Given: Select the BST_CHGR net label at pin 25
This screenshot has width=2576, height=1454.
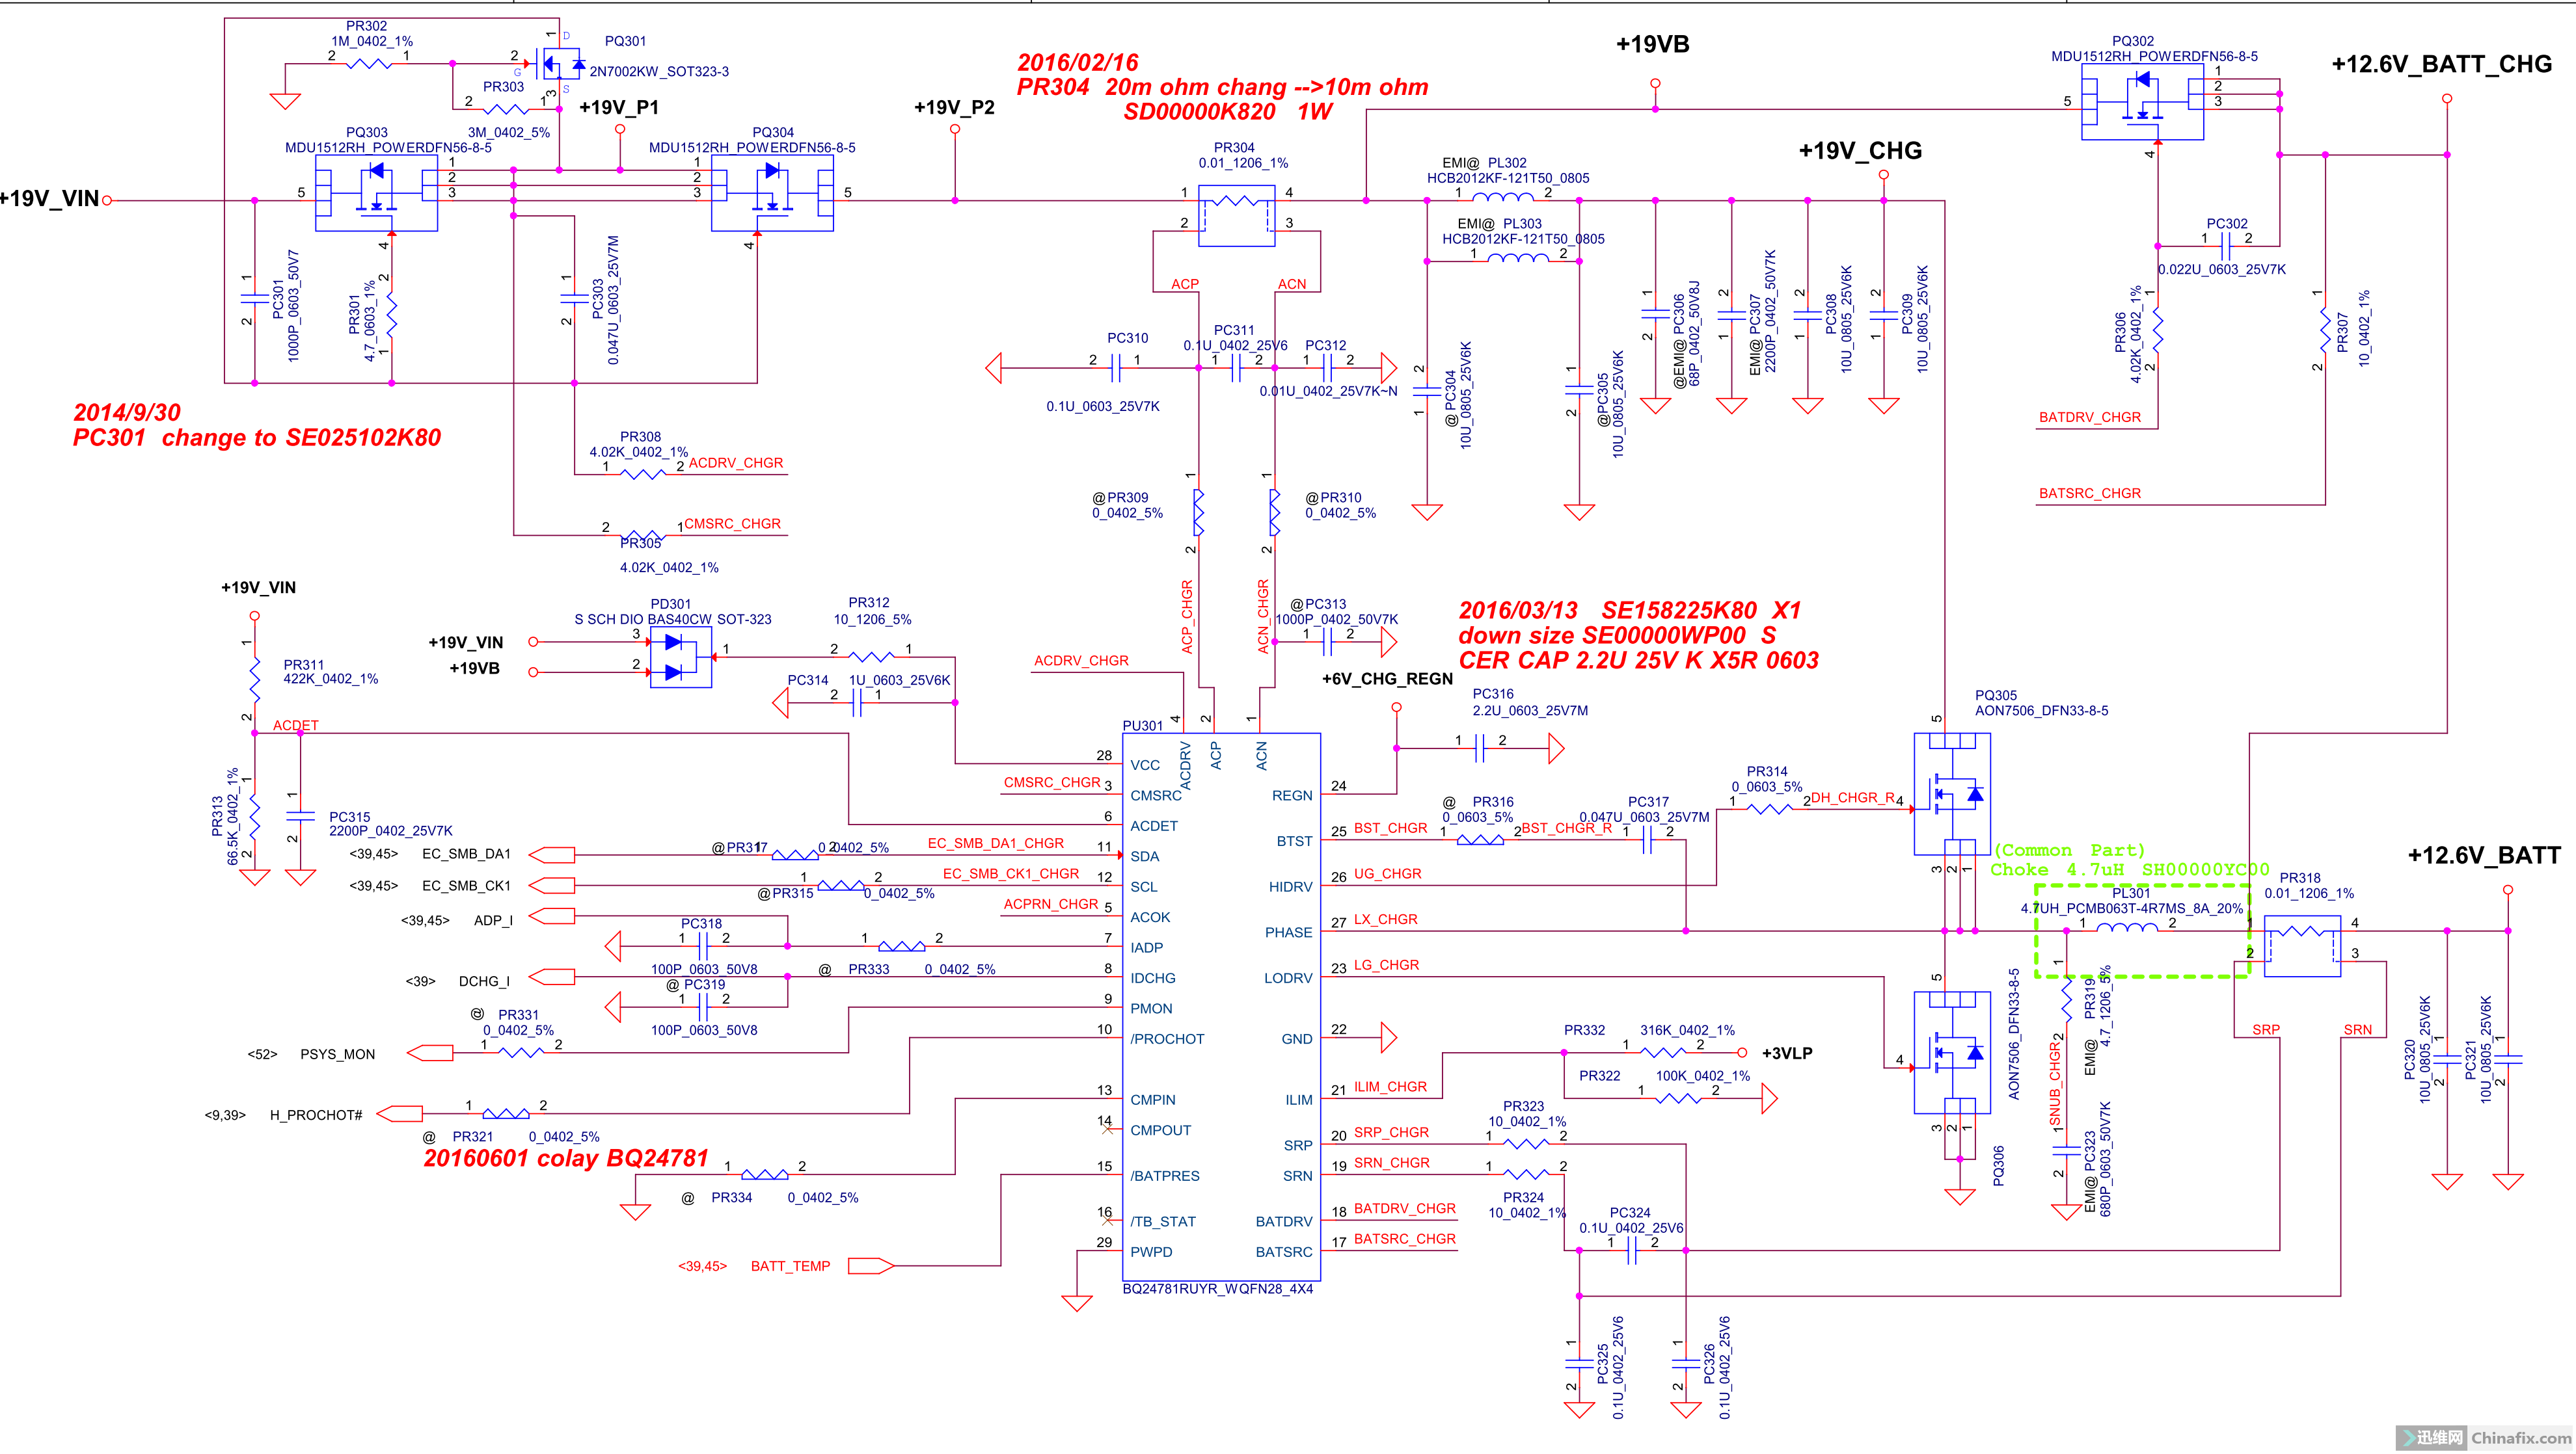Looking at the screenshot, I should point(1390,827).
